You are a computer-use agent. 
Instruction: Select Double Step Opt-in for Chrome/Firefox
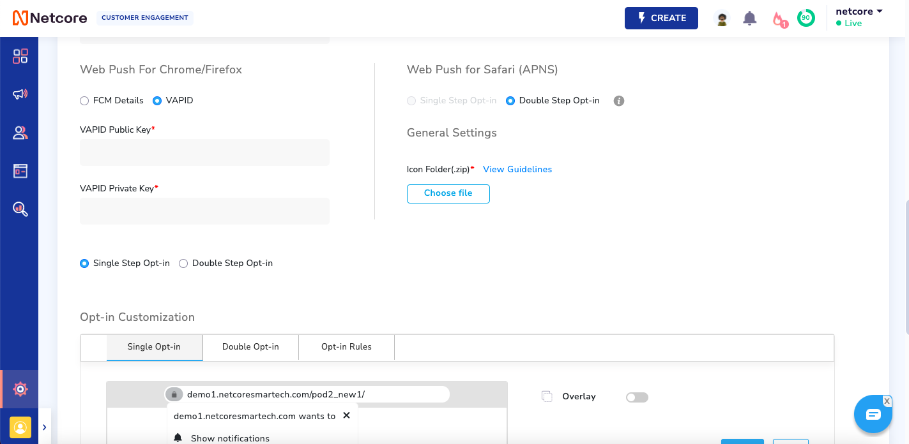click(x=183, y=263)
